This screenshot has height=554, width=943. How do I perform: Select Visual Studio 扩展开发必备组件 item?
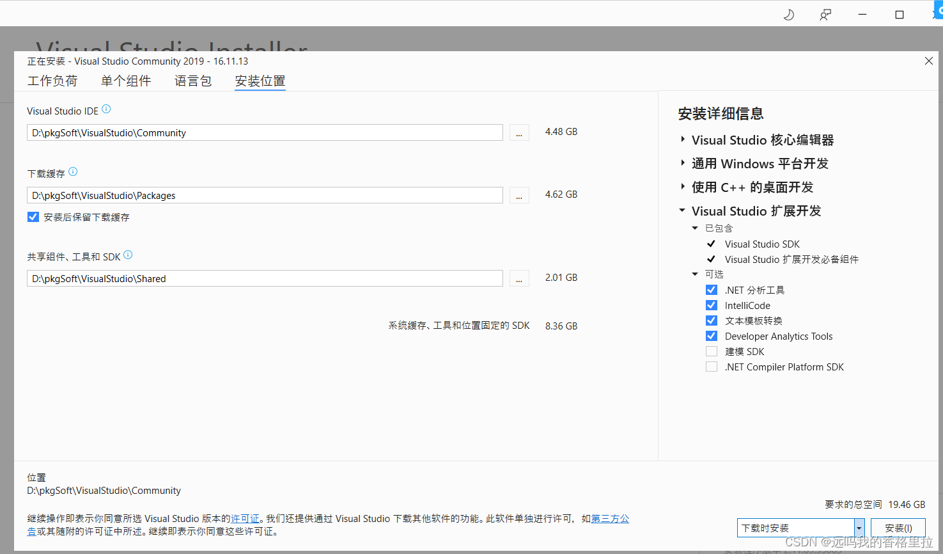coord(791,259)
